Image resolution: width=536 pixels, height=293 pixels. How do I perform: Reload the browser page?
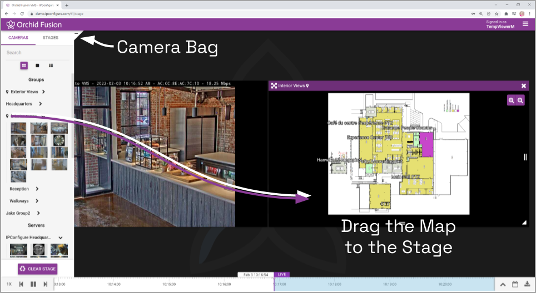[22, 14]
